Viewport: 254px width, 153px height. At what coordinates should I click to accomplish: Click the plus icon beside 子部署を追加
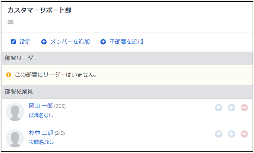(x=103, y=42)
